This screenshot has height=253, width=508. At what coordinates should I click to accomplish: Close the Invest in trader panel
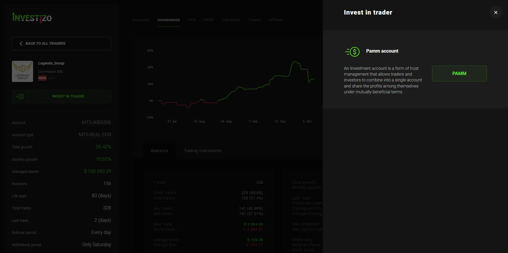pos(496,12)
